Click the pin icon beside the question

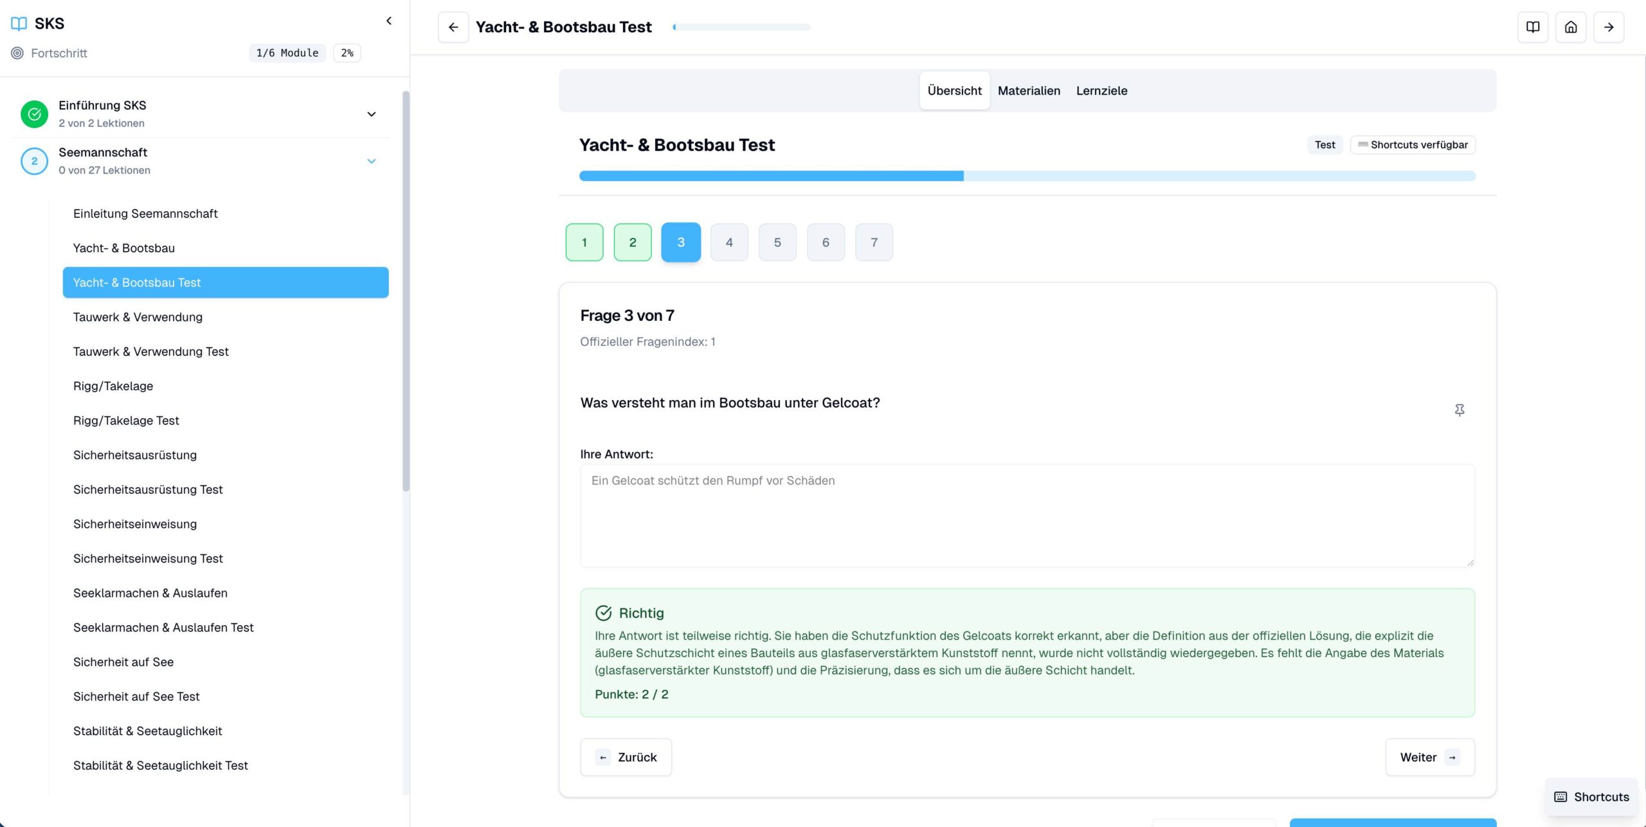click(x=1459, y=410)
